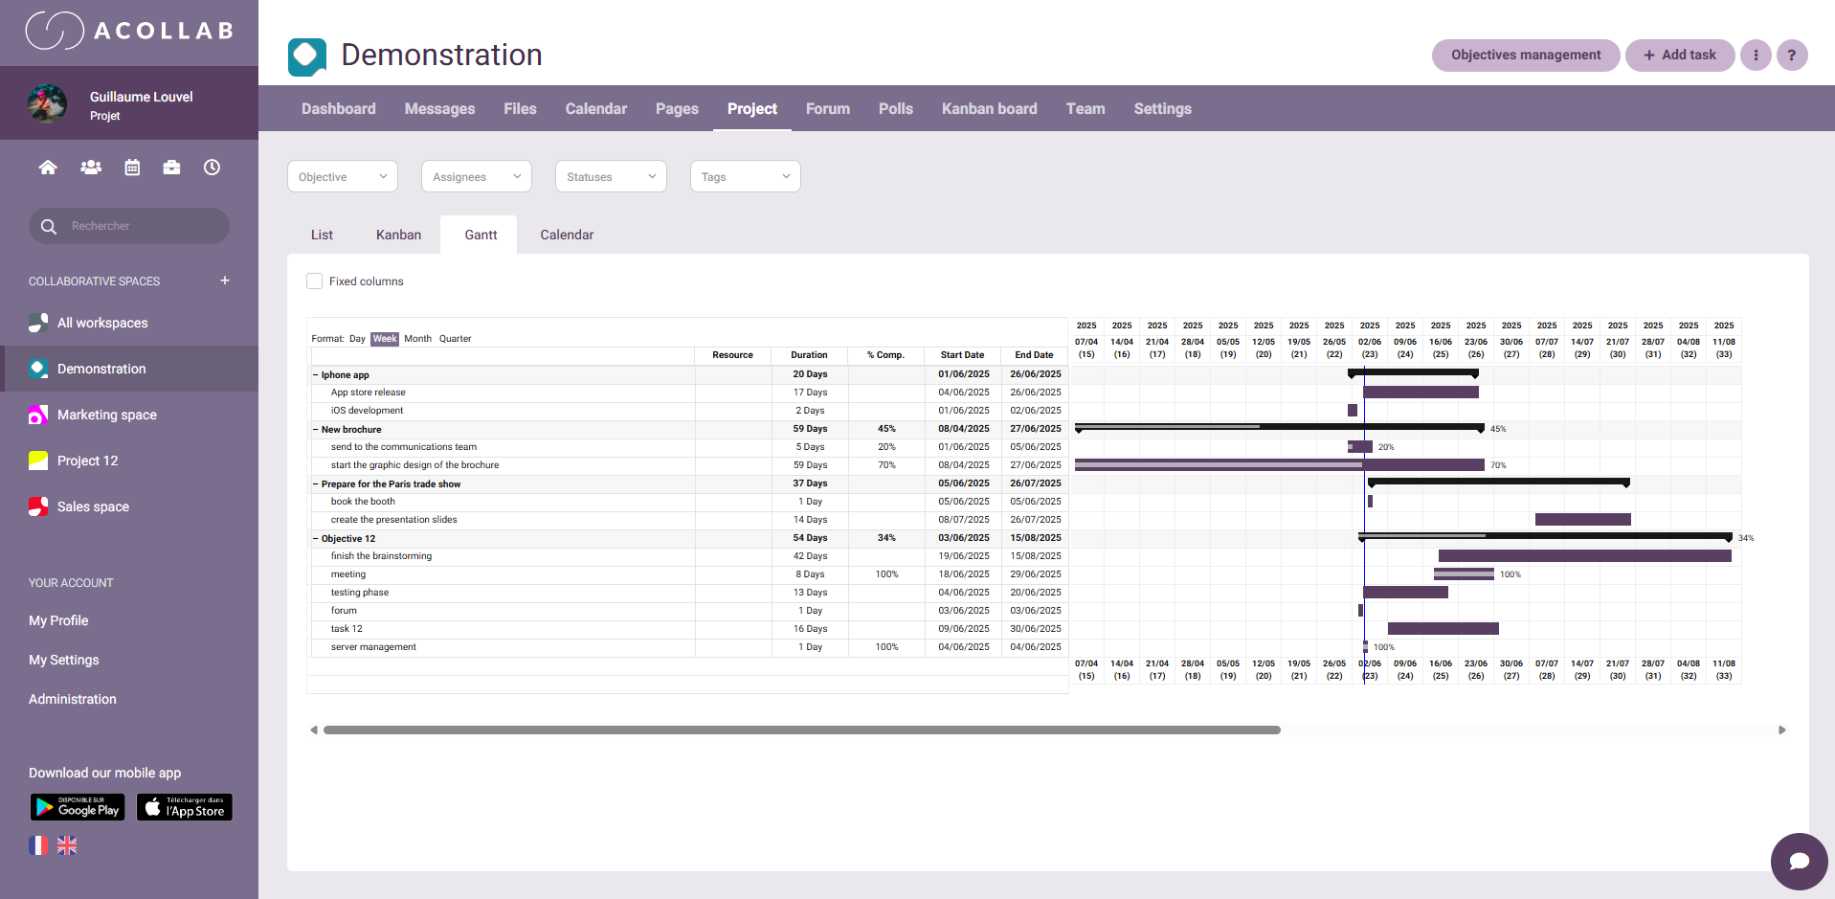Open the Objective filter dropdown

(342, 177)
